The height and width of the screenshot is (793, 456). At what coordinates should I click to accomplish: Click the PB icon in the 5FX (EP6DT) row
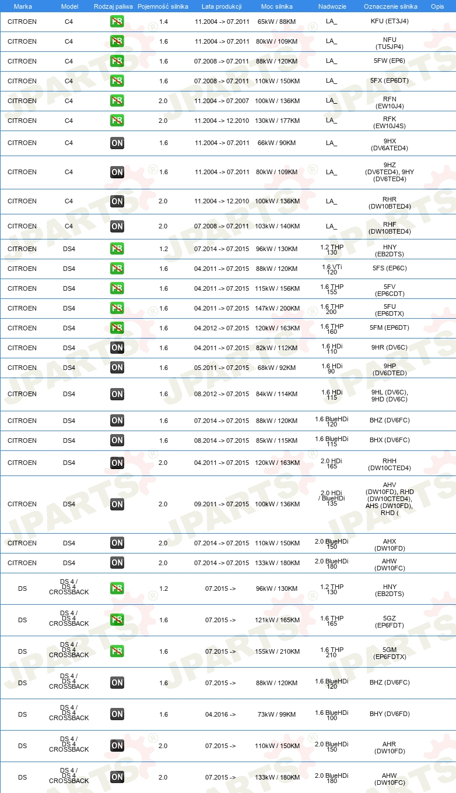(117, 81)
